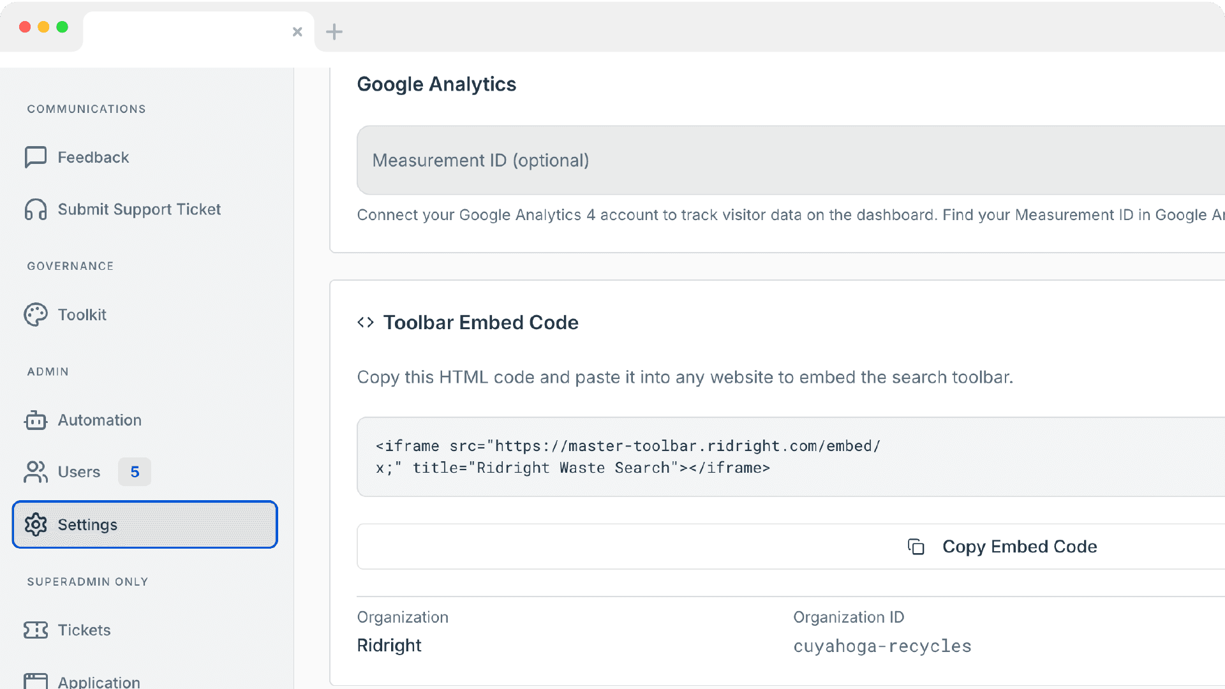Click the Toolkit palette icon
The width and height of the screenshot is (1225, 689).
click(x=36, y=315)
